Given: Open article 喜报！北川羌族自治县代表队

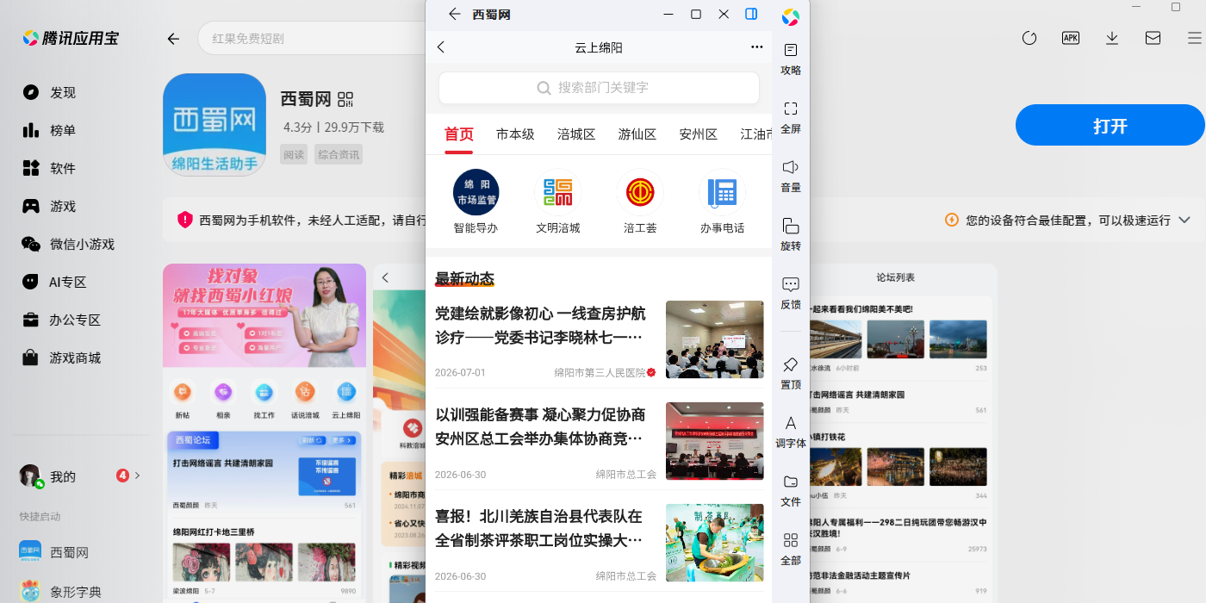Looking at the screenshot, I should 540,528.
